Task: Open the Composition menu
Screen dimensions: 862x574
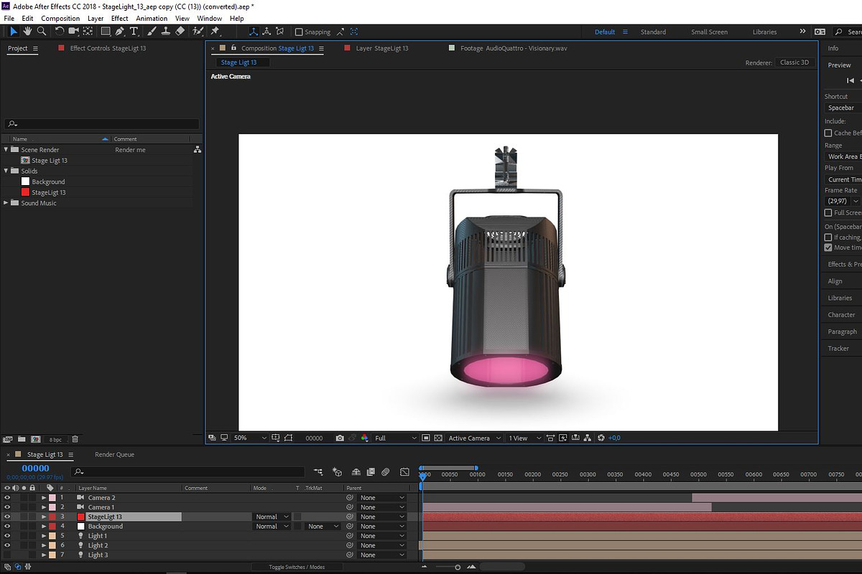Action: (x=60, y=19)
